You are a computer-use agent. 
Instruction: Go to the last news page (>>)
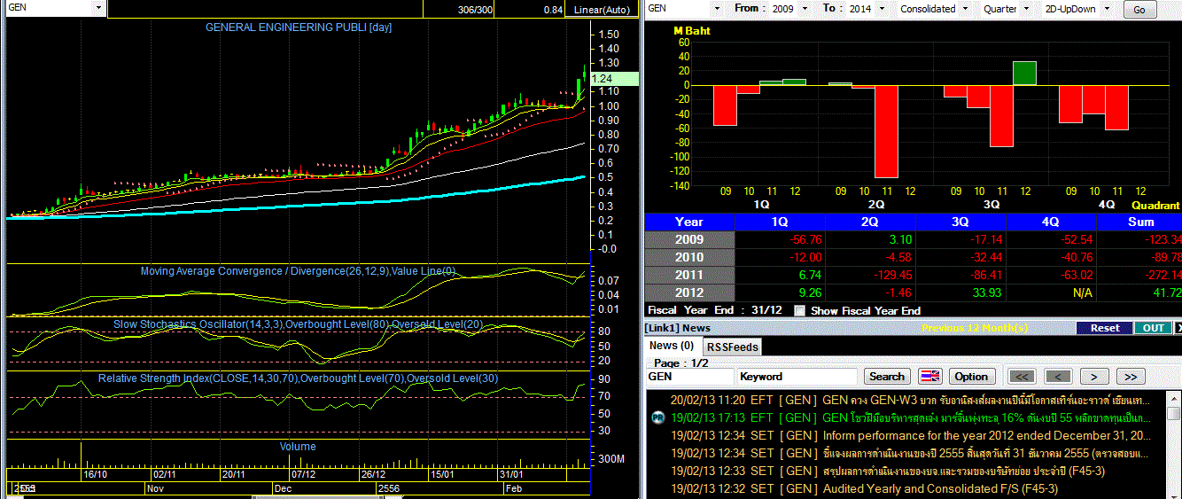click(1131, 377)
